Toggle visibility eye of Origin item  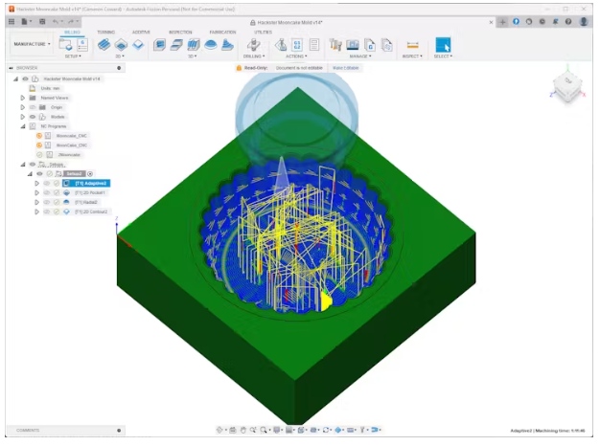click(33, 107)
